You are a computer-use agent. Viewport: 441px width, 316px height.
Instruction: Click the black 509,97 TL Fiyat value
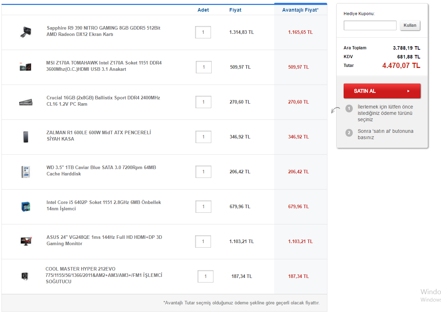coord(240,67)
